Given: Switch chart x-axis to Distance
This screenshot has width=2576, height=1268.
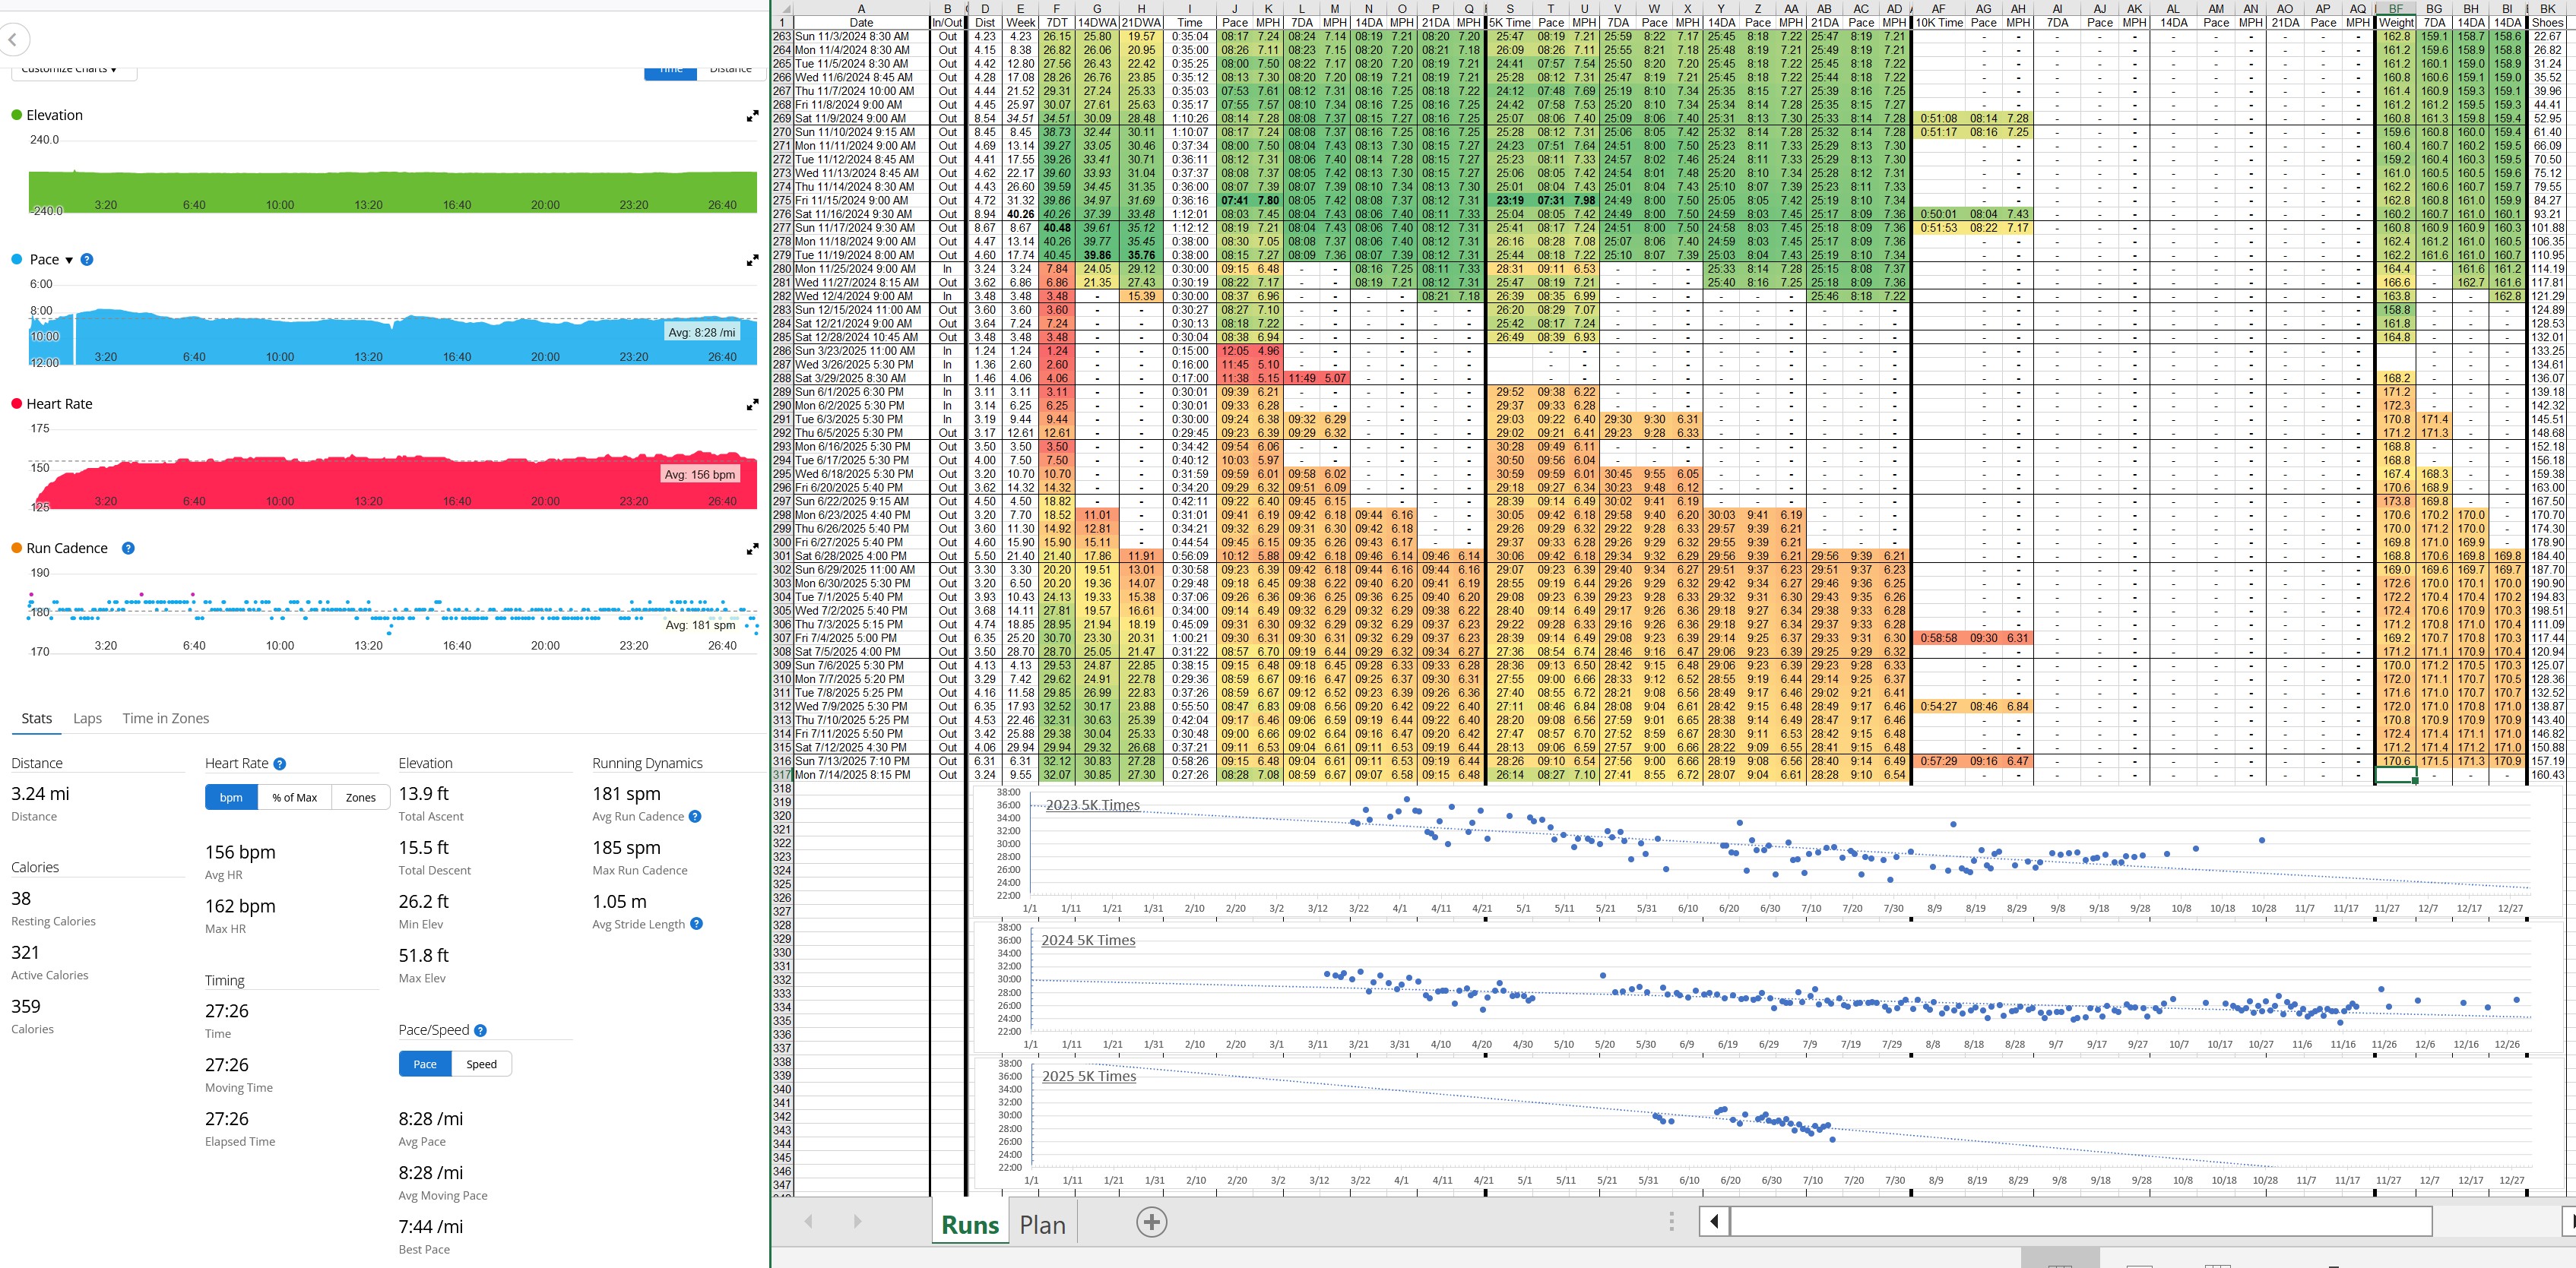Looking at the screenshot, I should (x=730, y=69).
